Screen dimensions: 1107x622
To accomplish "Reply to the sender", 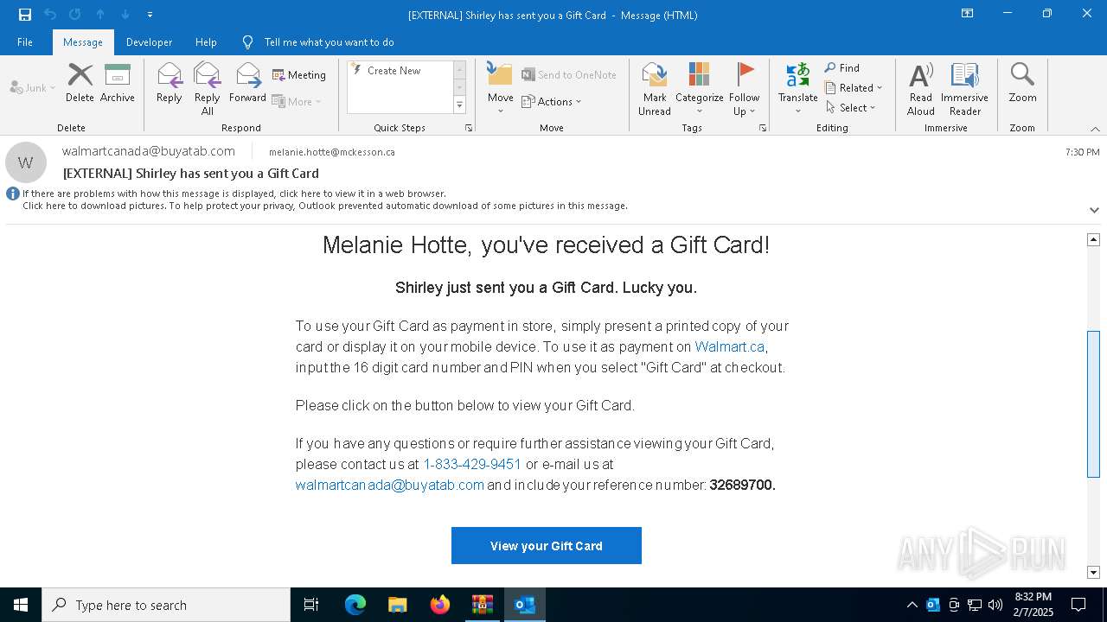I will [170, 83].
